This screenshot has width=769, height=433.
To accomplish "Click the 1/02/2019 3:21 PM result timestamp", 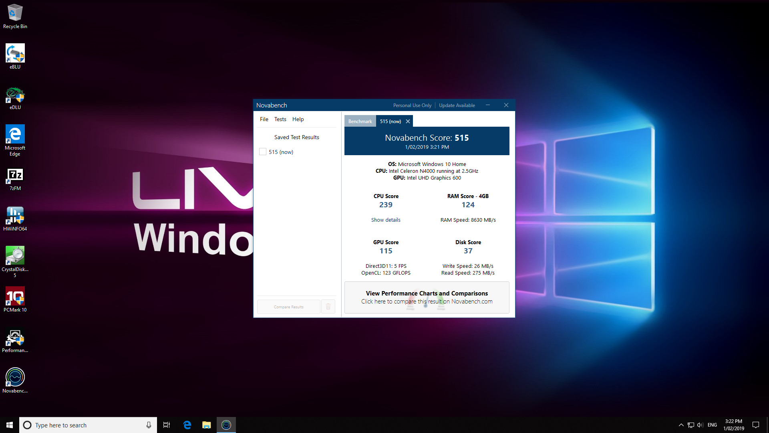I will coord(427,147).
